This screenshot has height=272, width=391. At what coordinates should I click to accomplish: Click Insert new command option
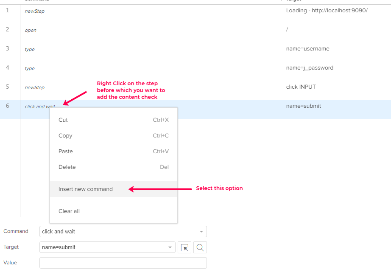tap(86, 189)
